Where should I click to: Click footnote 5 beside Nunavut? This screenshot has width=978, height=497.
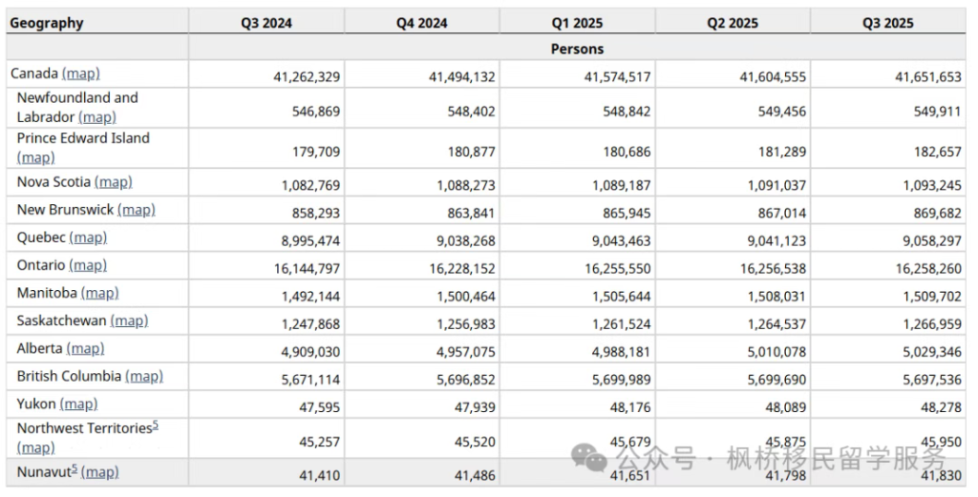coord(74,469)
